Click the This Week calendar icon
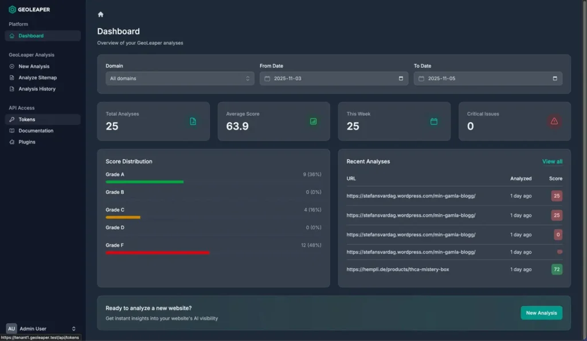Viewport: 587px width, 341px height. tap(434, 121)
